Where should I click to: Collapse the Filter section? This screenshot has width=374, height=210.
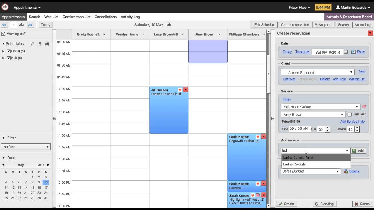click(x=4, y=138)
